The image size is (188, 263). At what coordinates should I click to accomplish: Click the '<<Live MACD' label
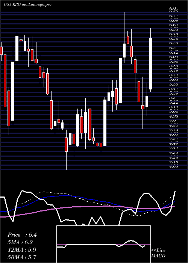[x=158, y=253]
